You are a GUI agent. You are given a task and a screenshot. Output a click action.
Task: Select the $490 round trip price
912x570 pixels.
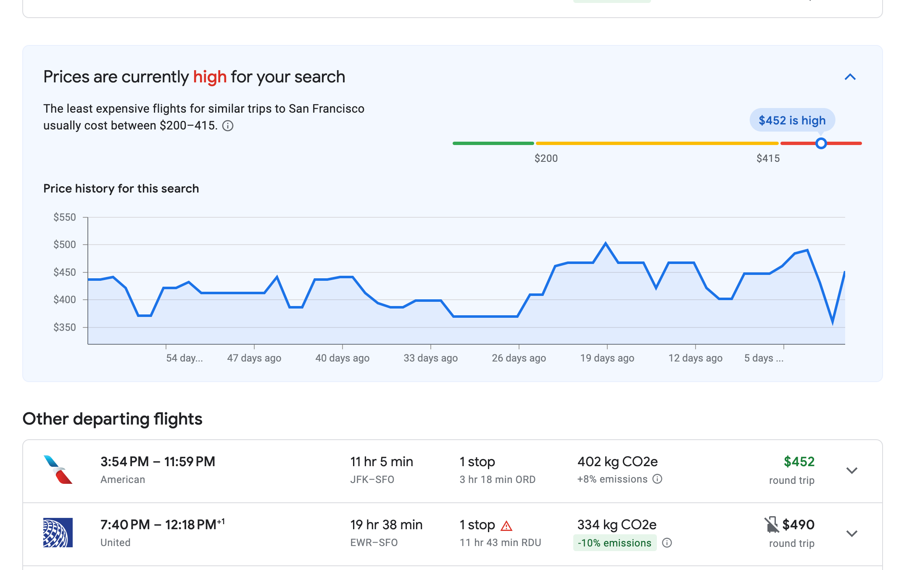tap(798, 524)
